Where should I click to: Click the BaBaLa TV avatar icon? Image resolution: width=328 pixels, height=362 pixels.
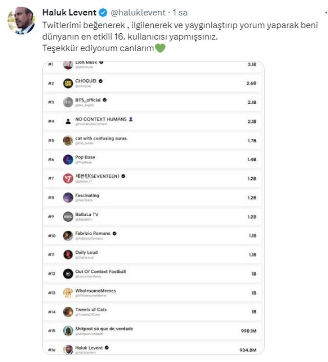[x=68, y=216]
